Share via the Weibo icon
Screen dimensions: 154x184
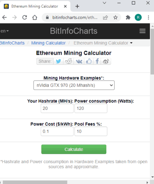pos(106,61)
